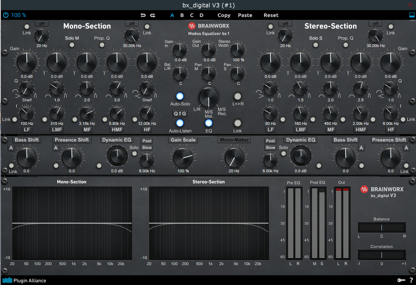Click the Mono-Section Bass Shift knob
Screen dimensions: 416x285
[x=27, y=157]
